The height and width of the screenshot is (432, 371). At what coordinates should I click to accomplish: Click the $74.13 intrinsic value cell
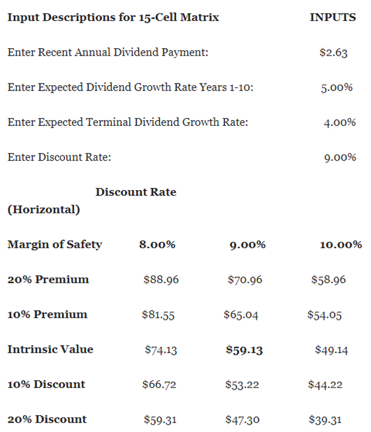click(x=161, y=350)
